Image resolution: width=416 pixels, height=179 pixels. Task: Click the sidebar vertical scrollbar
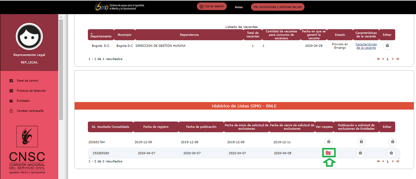pos(61,69)
